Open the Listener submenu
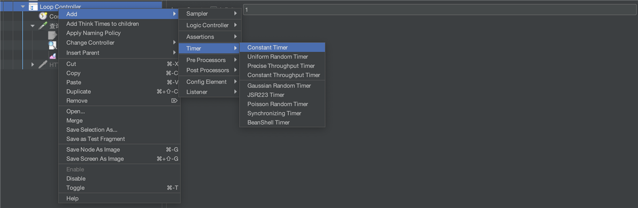Screen dimensions: 638x208 (x=210, y=92)
